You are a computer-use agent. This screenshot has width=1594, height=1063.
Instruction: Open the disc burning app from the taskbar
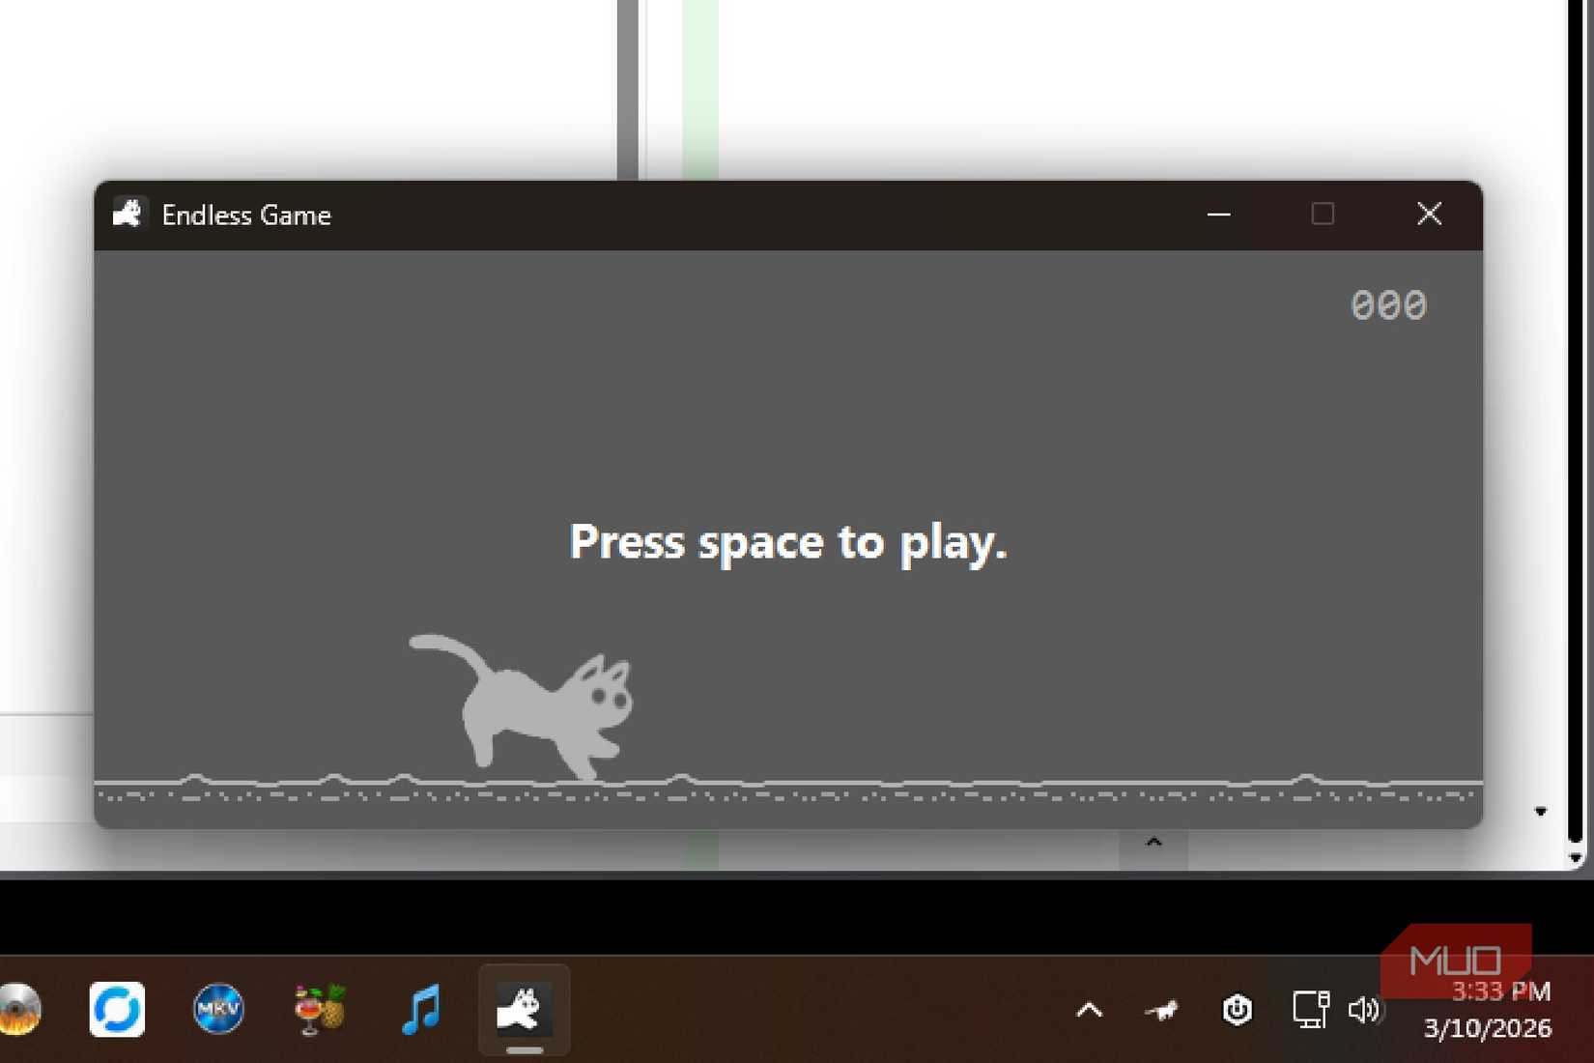click(19, 1010)
